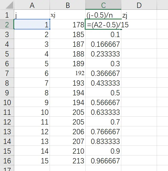
Task: Click cell with value 0.433333
Action: pos(103,82)
